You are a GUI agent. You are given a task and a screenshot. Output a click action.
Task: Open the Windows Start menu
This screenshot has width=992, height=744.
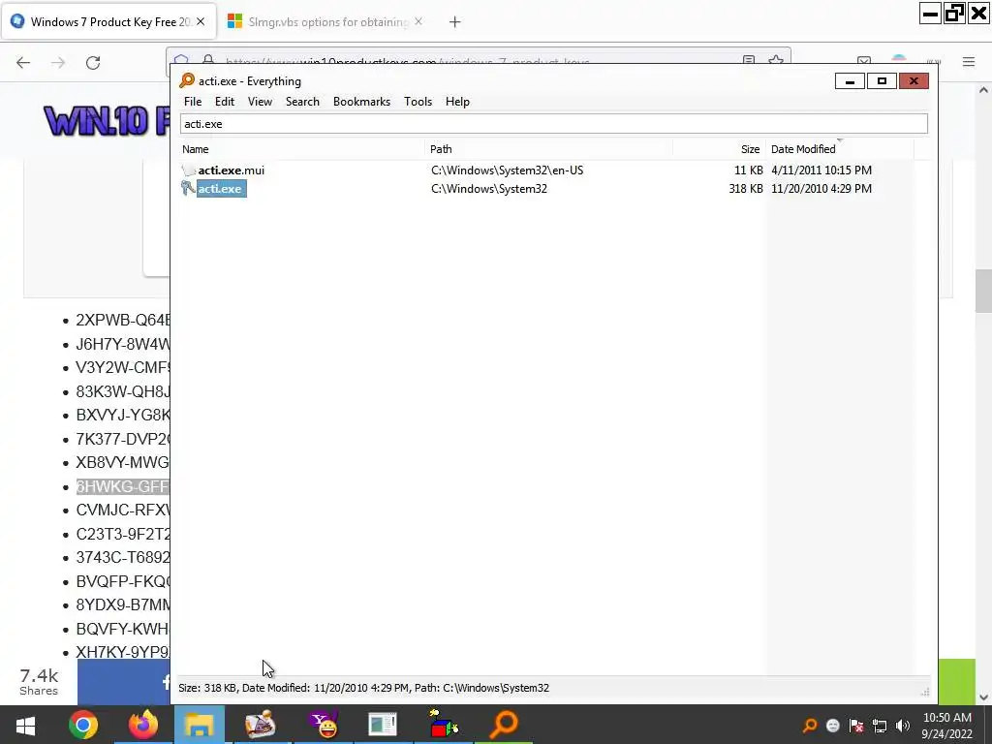tap(25, 725)
